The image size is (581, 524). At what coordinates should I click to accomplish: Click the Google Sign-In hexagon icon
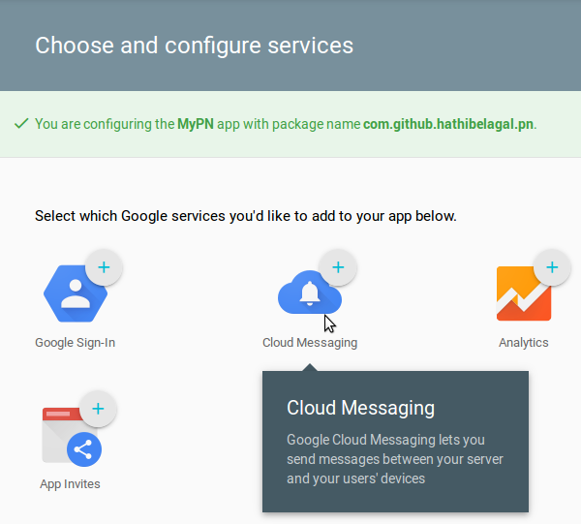coord(76,293)
